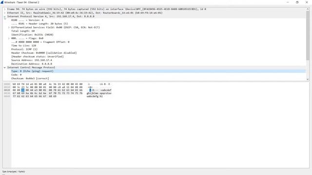Image resolution: width=312 pixels, height=175 pixels.
Task: Select the 'Version: 4' field row
Action: [x=27, y=20]
